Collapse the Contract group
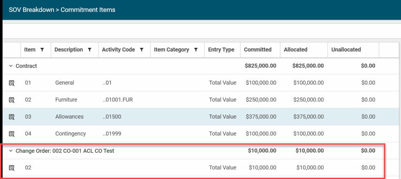Image resolution: width=401 pixels, height=179 pixels. pos(11,66)
